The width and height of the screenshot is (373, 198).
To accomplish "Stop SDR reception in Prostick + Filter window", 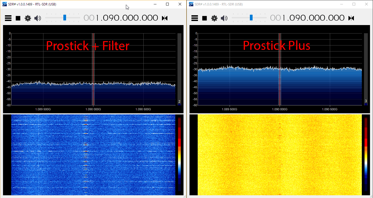I will (17, 18).
